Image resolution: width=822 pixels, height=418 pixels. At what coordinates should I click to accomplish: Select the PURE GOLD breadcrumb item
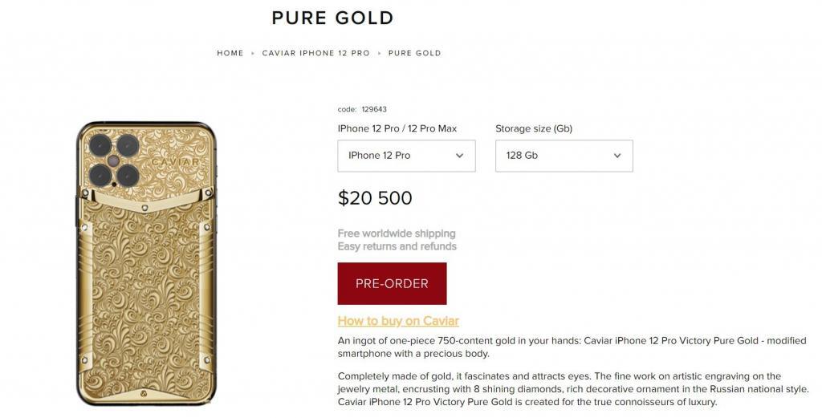coord(414,53)
